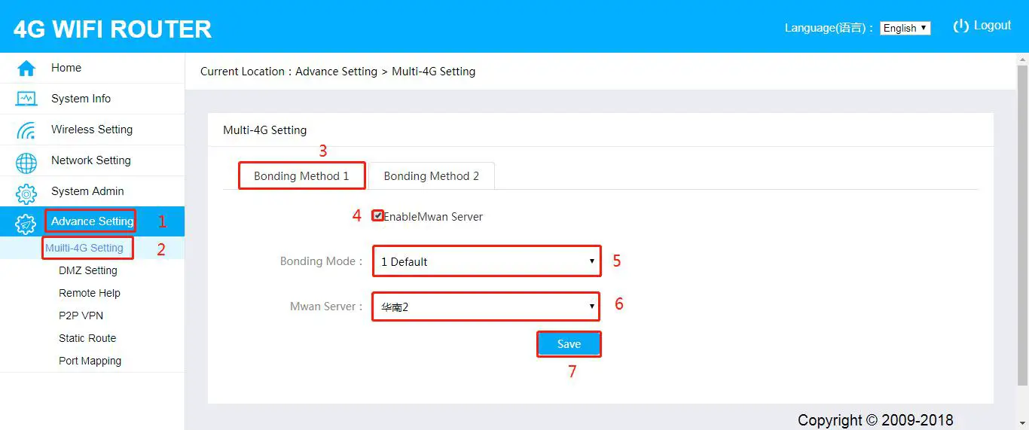Click the System Admin gear icon

pos(26,193)
